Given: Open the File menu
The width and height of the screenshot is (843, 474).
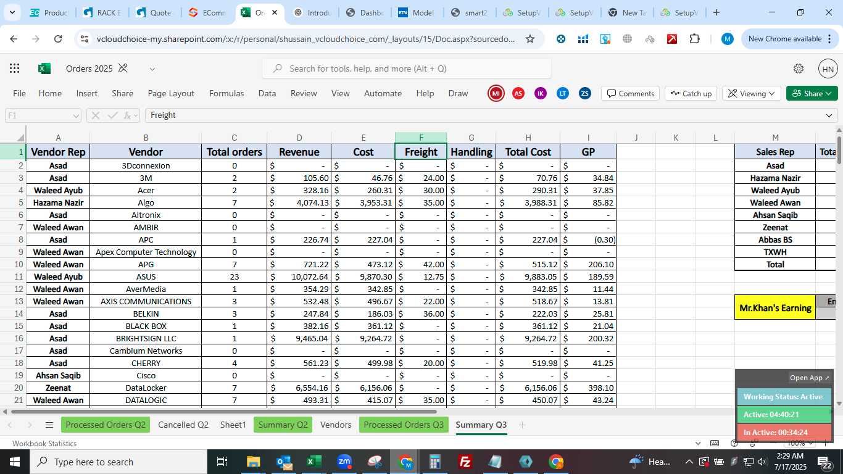Looking at the screenshot, I should point(19,93).
